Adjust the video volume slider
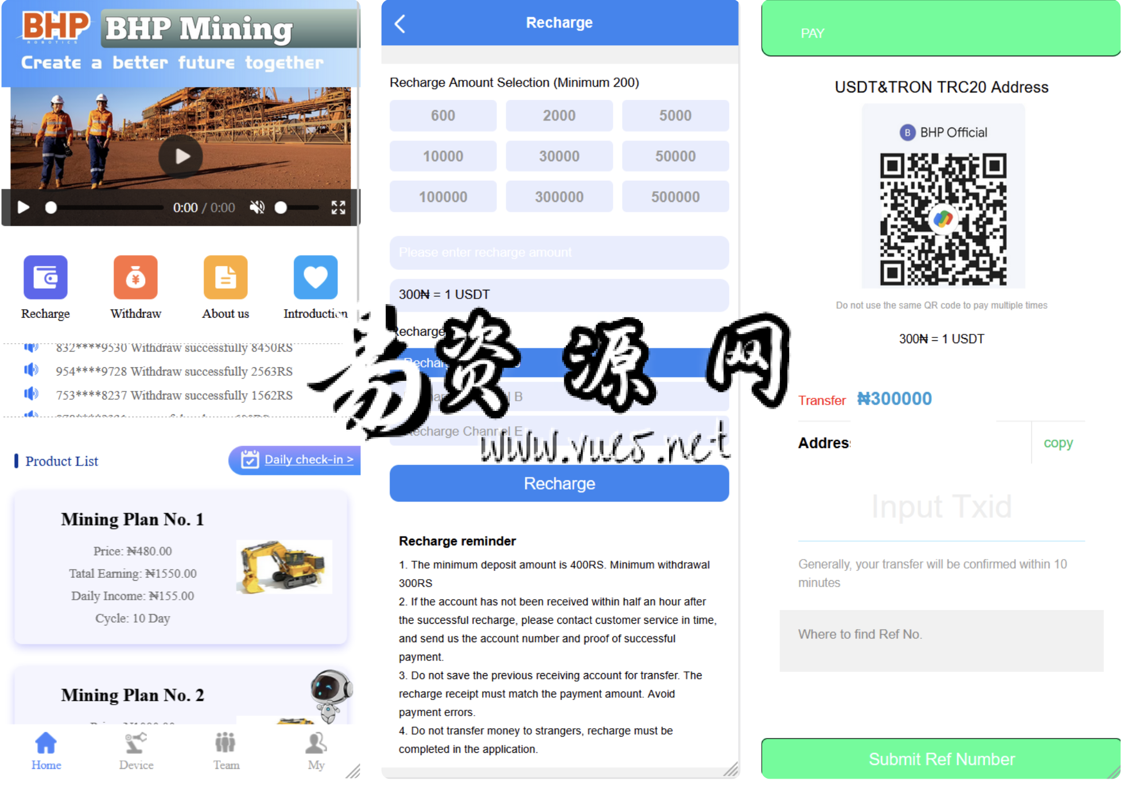1126x785 pixels. [297, 207]
